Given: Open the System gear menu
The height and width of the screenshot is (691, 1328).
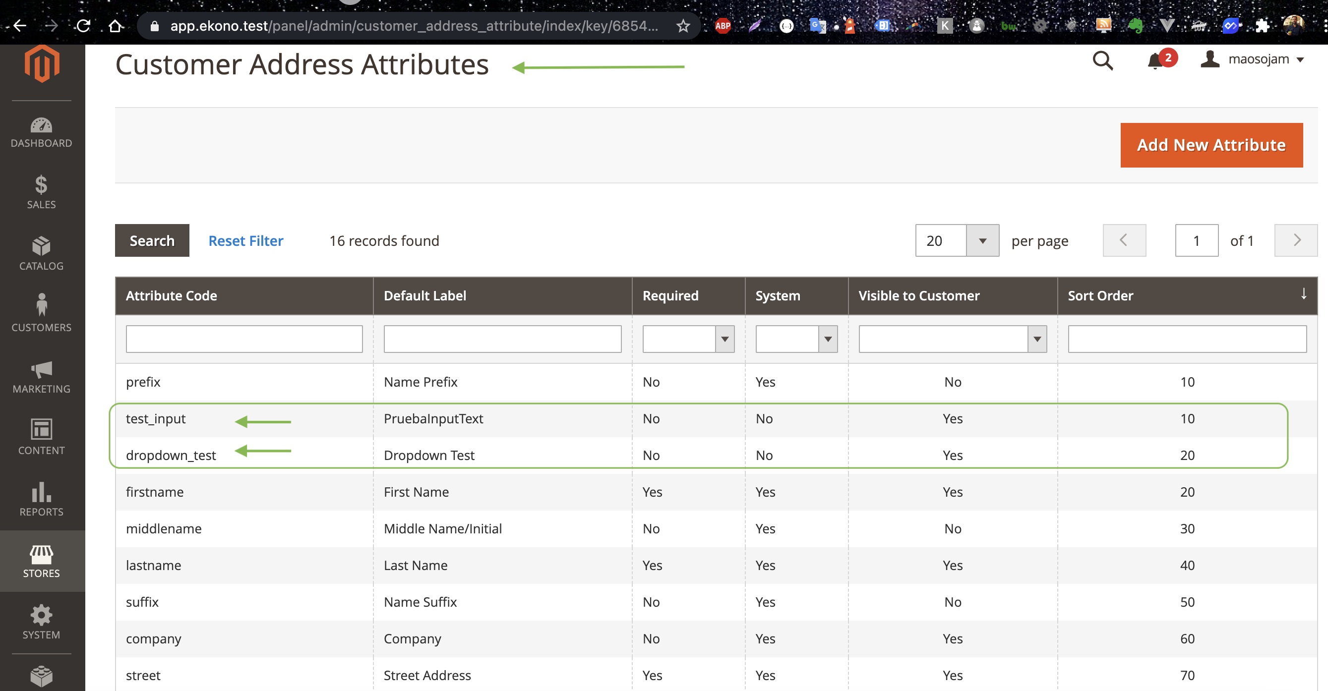Looking at the screenshot, I should pos(41,622).
